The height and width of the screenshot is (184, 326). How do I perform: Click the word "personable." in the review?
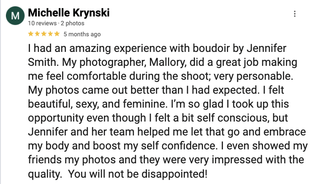265,76
